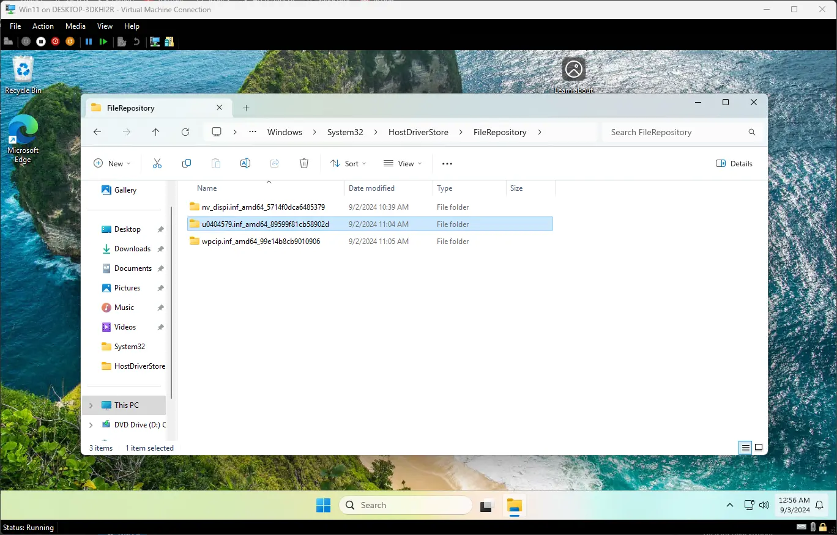Open the View dropdown menu

click(403, 163)
